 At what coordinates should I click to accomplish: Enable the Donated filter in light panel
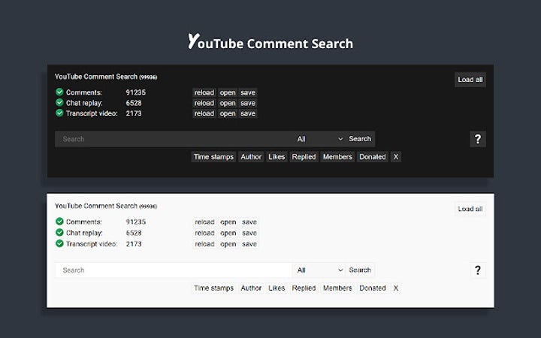(x=372, y=288)
